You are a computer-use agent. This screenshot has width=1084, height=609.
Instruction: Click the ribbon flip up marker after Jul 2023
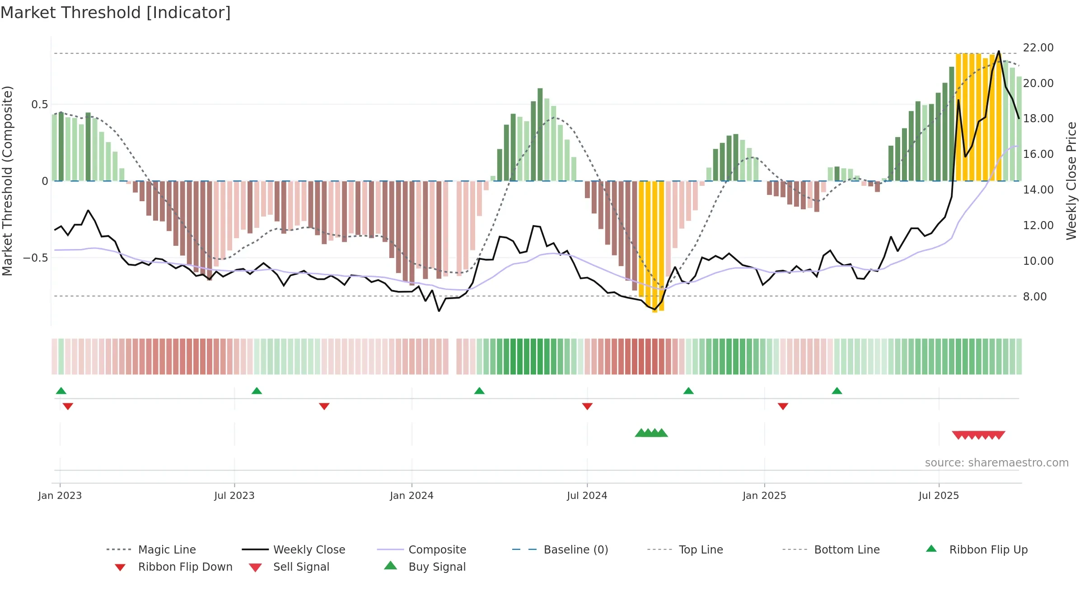[257, 391]
